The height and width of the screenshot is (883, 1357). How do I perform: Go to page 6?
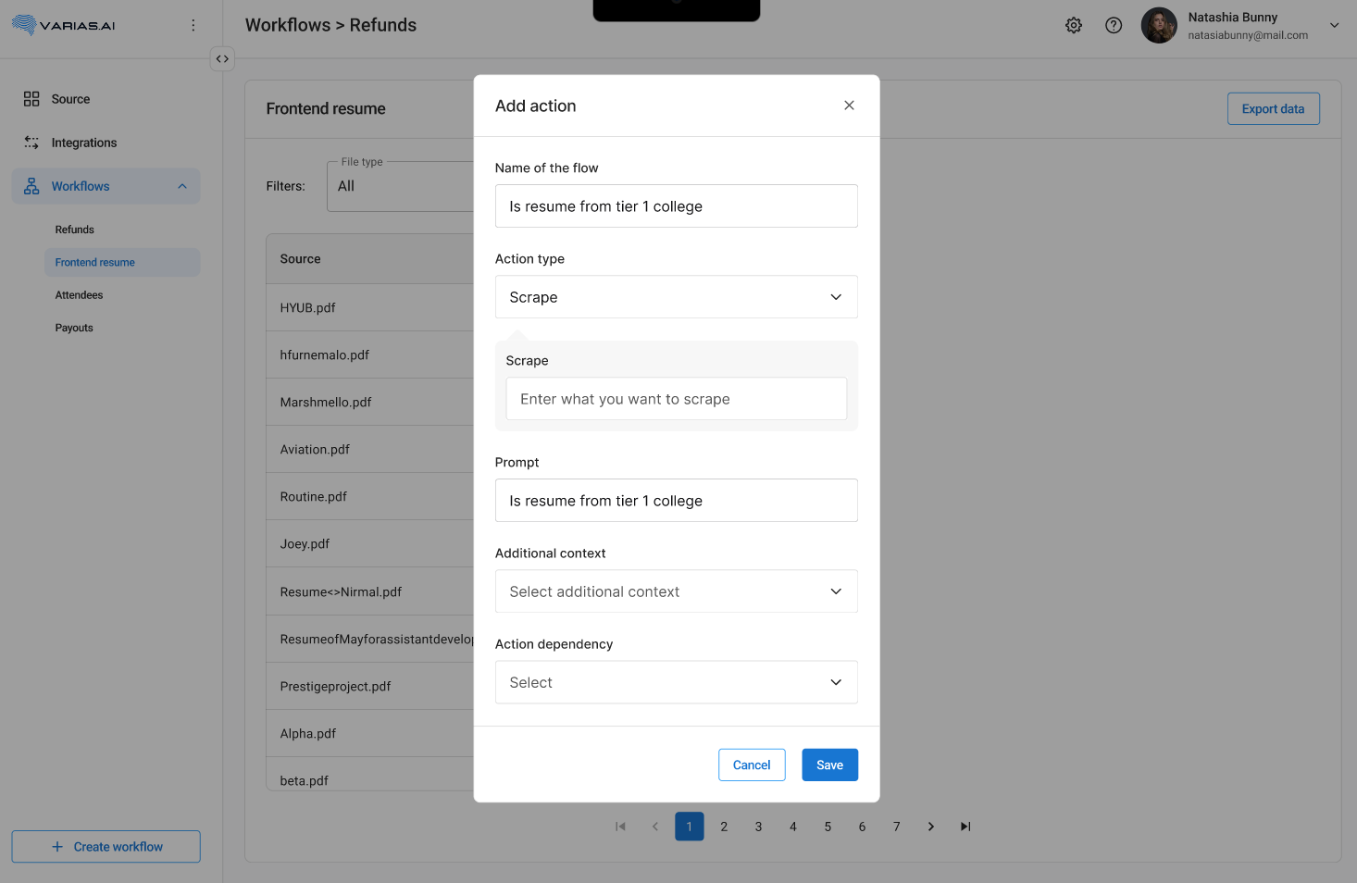tap(862, 827)
